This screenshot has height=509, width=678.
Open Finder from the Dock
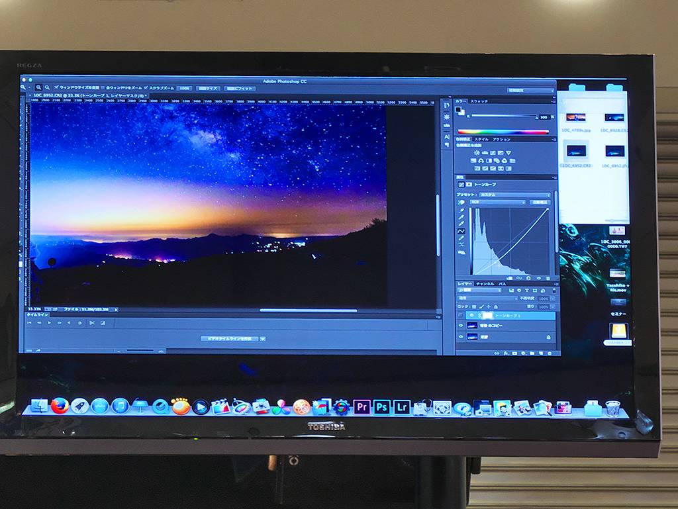(x=39, y=406)
